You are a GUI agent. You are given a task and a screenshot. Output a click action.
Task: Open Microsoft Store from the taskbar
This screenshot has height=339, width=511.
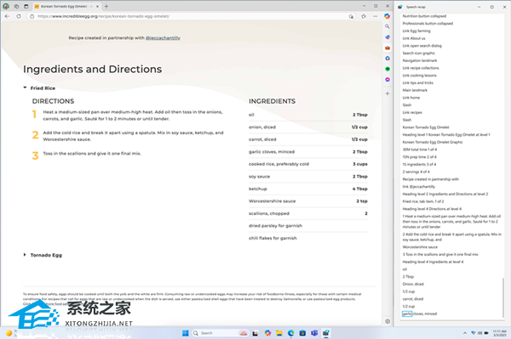pos(302,333)
